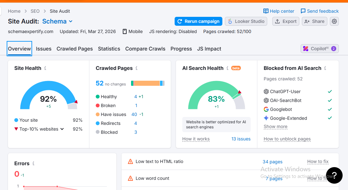Click Googlebot green checkmark
This screenshot has height=190, width=348.
pos(330,109)
